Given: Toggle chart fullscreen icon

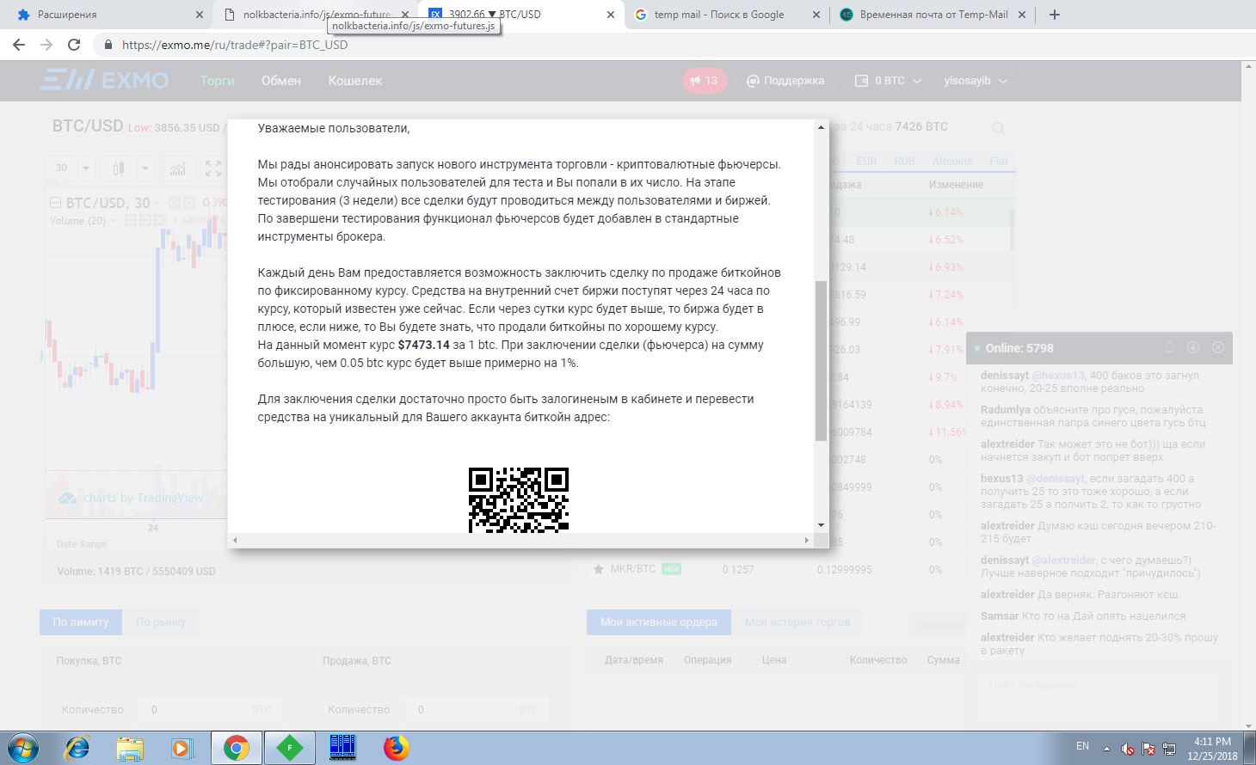Looking at the screenshot, I should [213, 168].
